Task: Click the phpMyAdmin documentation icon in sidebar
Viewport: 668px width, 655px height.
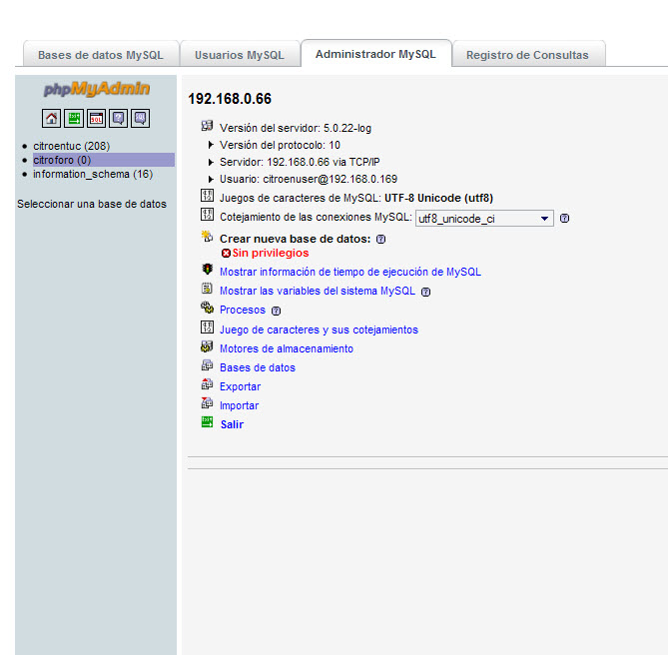Action: 118,119
